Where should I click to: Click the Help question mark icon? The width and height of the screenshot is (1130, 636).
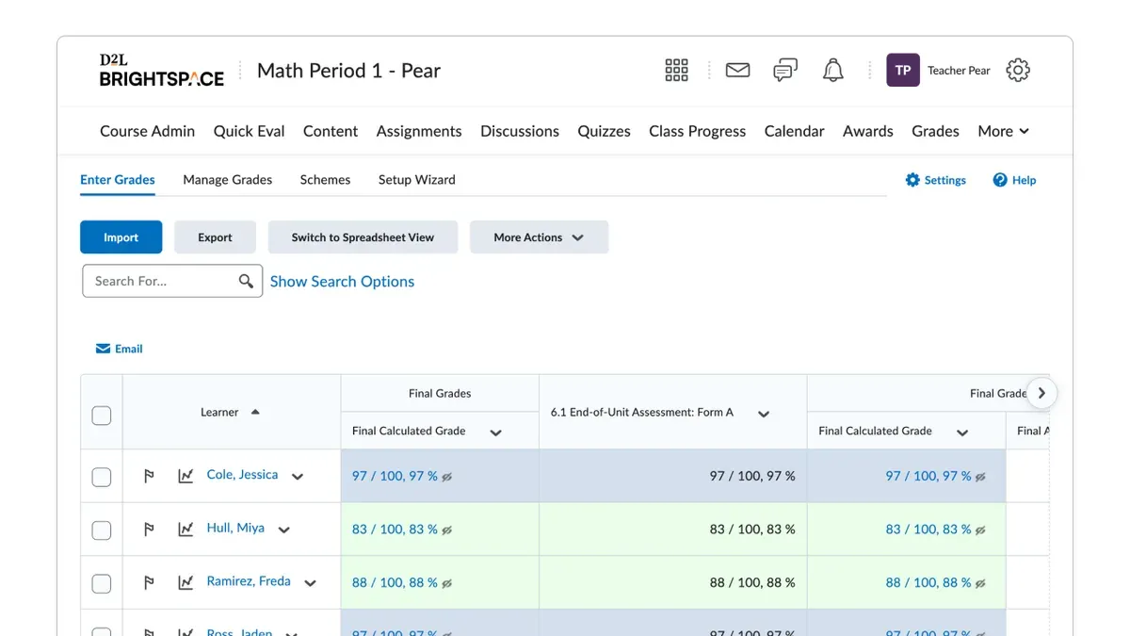click(1000, 180)
